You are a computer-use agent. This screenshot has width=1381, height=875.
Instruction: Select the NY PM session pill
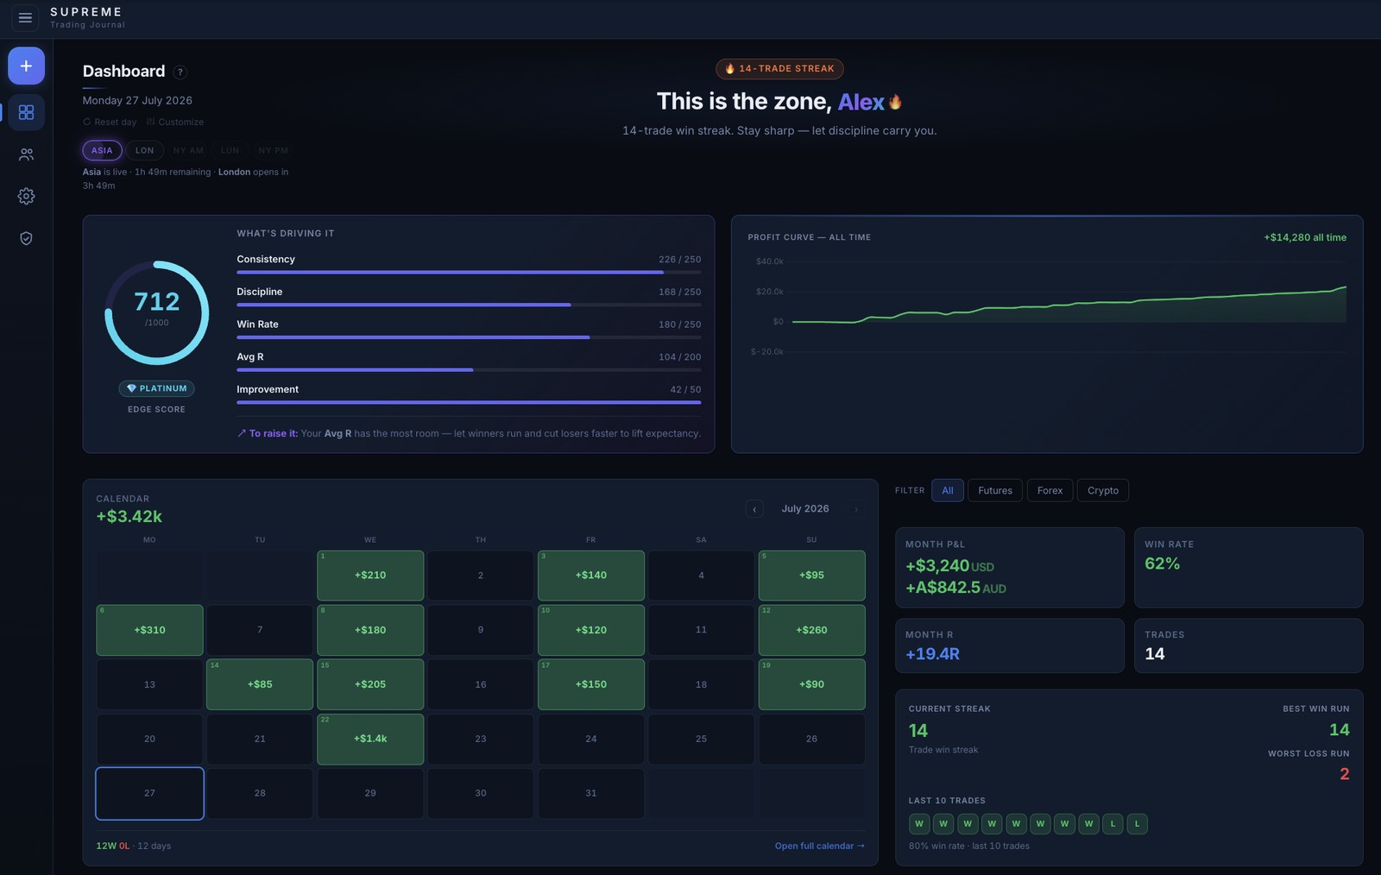coord(274,150)
